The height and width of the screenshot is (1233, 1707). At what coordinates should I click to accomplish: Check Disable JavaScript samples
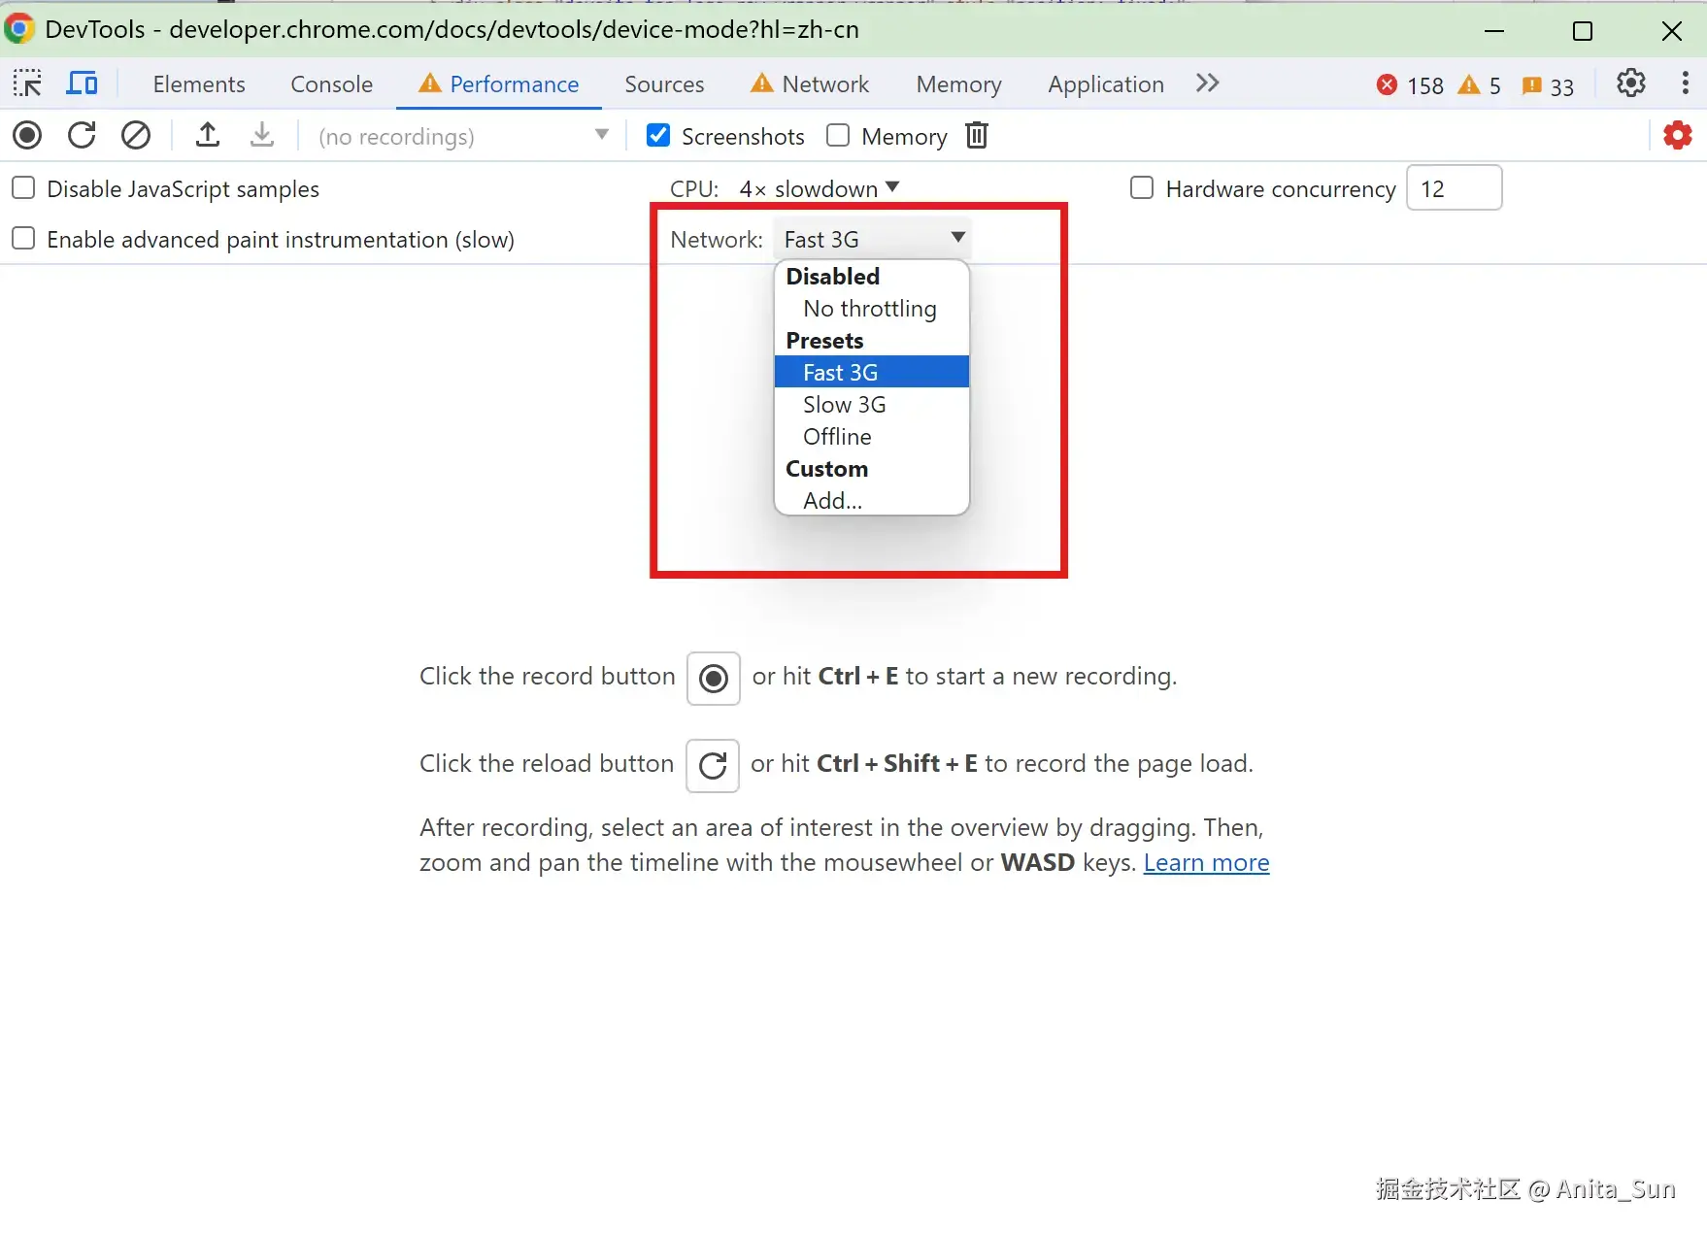point(23,187)
